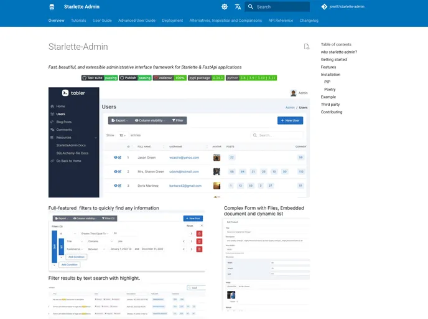Toggle the light/dark theme icon
Image resolution: width=428 pixels, height=319 pixels.
(225, 7)
